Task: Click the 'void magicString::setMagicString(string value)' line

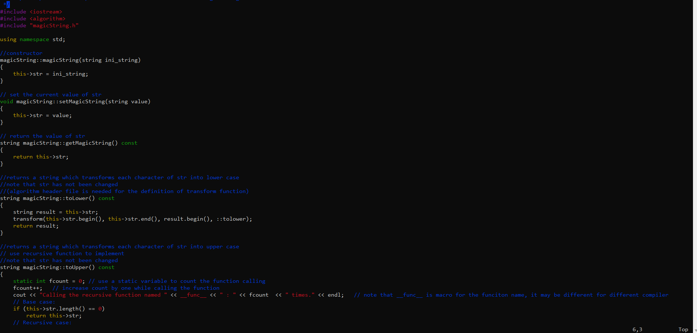Action: (75, 101)
